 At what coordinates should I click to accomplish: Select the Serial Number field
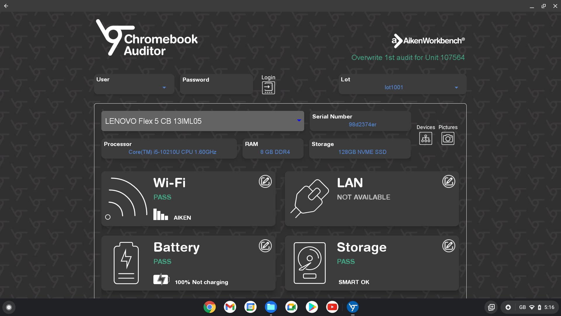[x=362, y=124]
